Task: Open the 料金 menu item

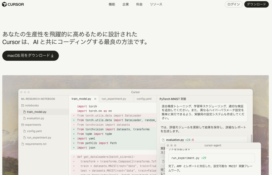Action: point(139,4)
